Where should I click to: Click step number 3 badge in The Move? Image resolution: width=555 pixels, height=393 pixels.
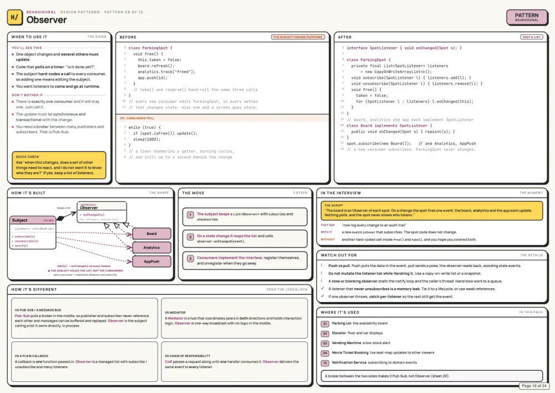pos(190,259)
